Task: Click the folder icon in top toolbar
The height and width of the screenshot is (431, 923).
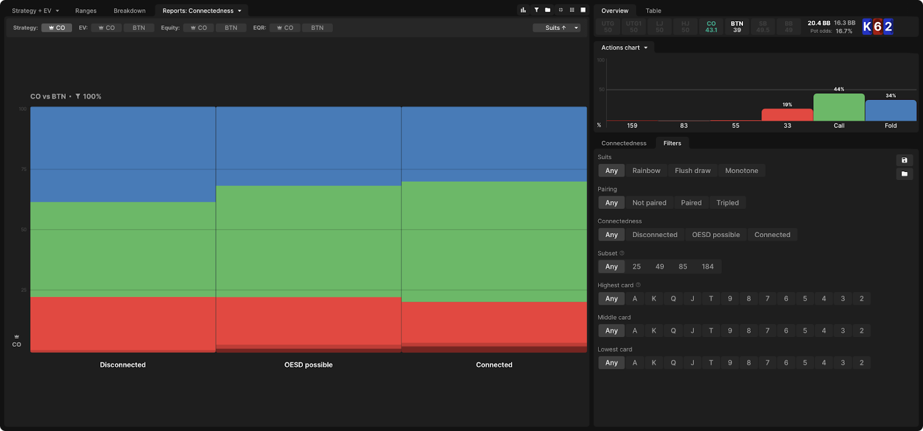Action: tap(547, 10)
